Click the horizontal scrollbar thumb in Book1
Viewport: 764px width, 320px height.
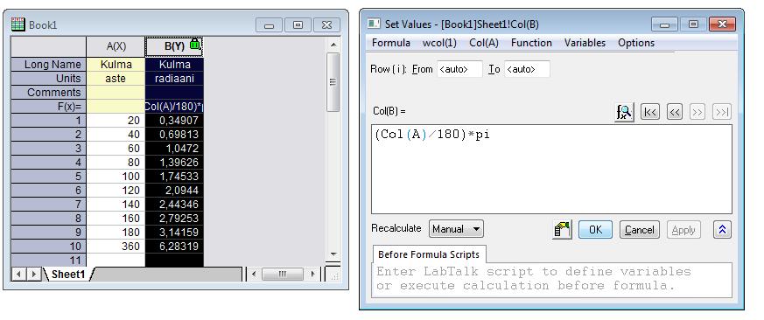point(283,275)
